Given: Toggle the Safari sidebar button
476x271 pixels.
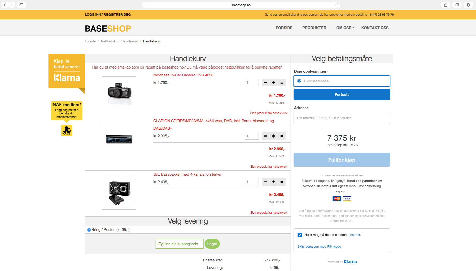Looking at the screenshot, I should [21, 5].
